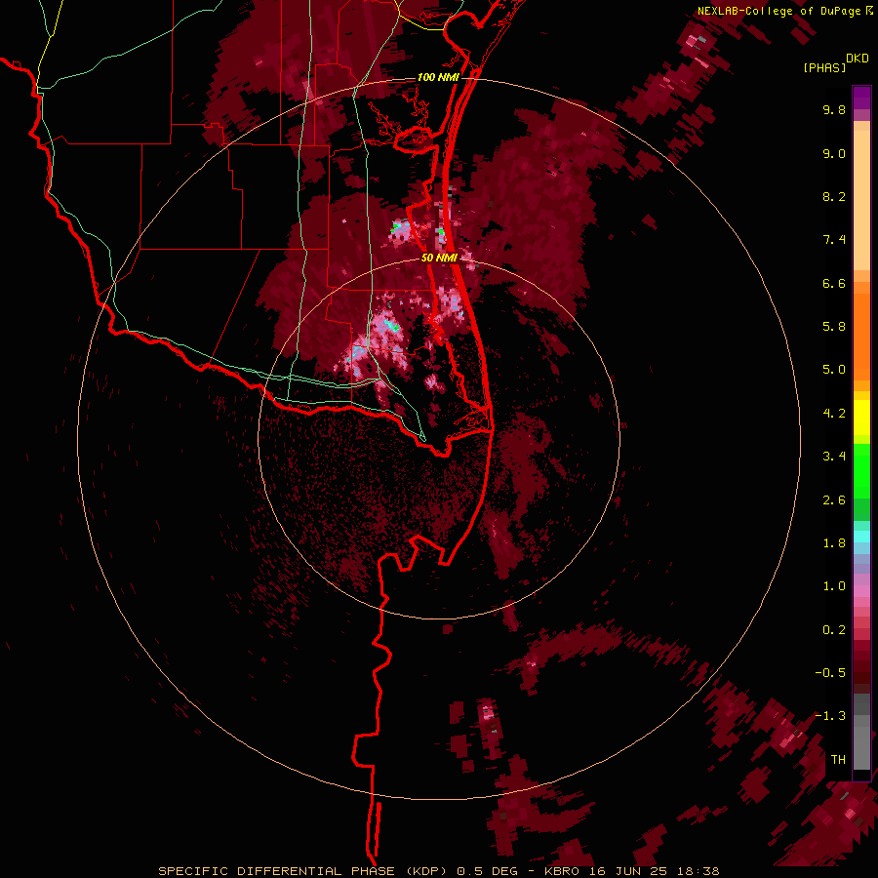Image resolution: width=878 pixels, height=878 pixels.
Task: Click the 0.2 value on the color scale
Action: (x=834, y=630)
